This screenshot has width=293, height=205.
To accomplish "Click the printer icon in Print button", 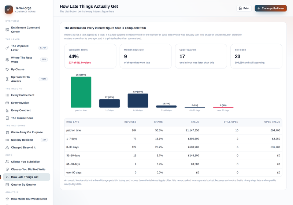I will (240, 8).
